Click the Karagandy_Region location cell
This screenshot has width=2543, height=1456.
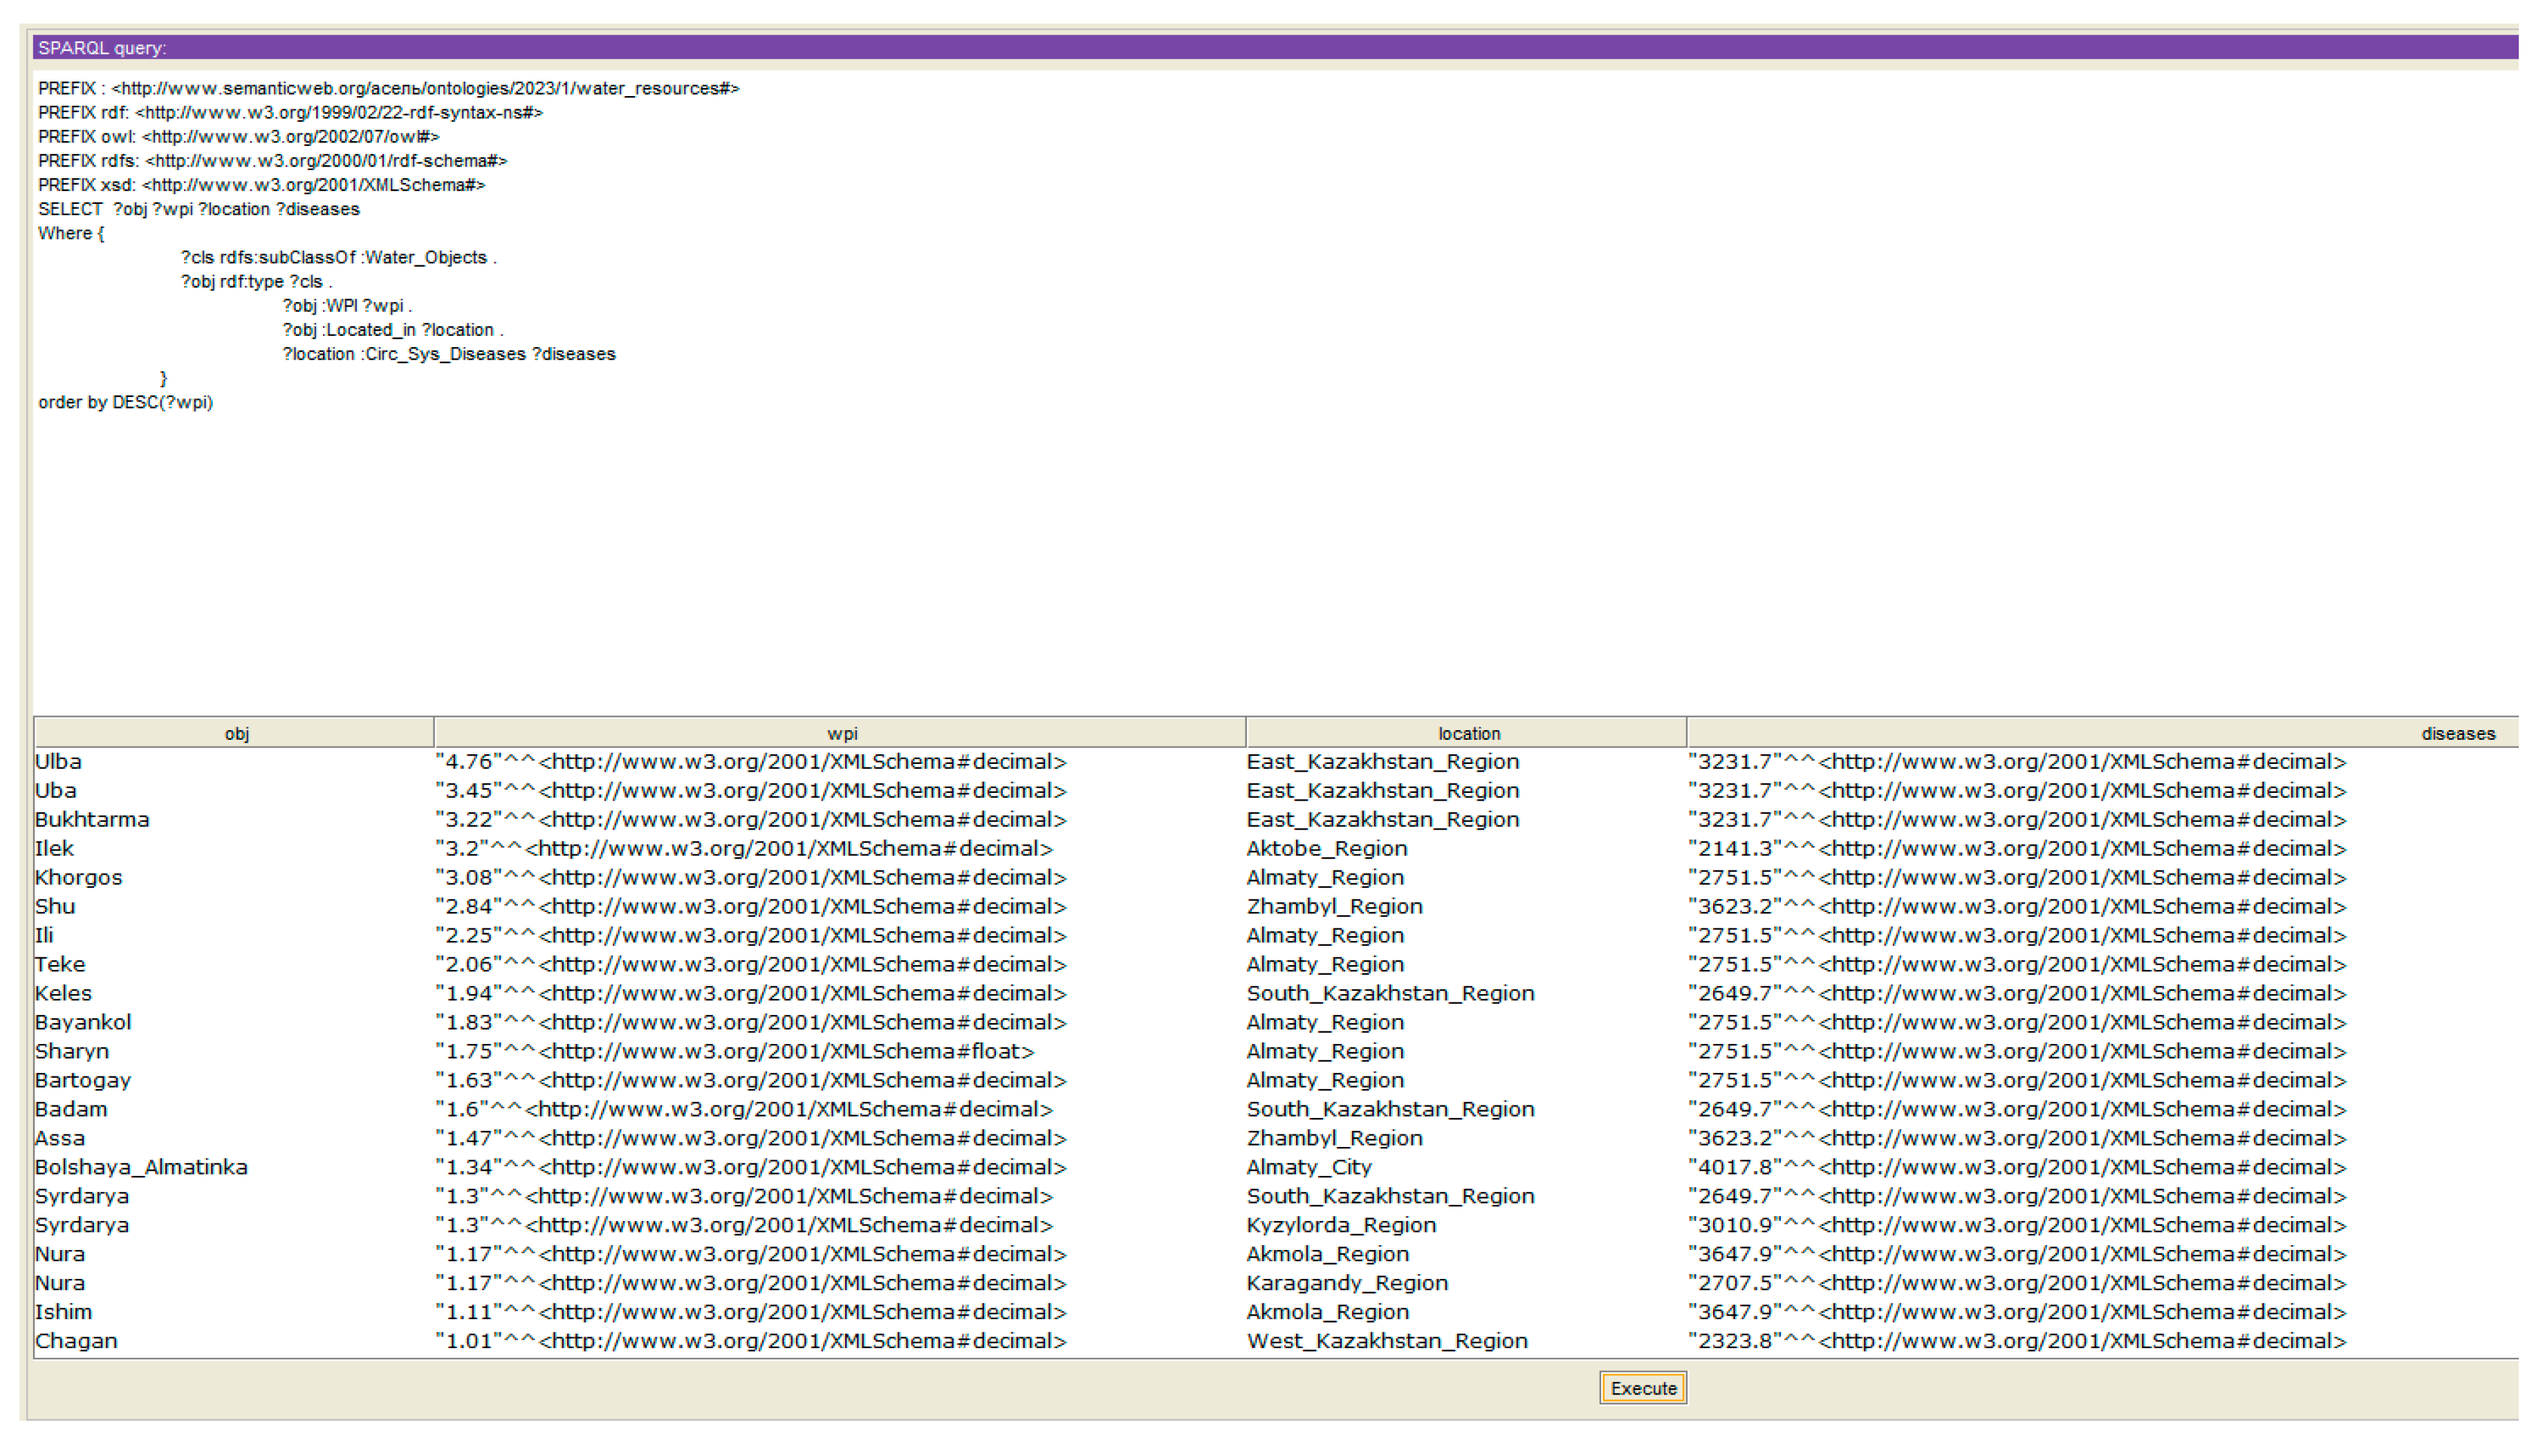1347,1284
